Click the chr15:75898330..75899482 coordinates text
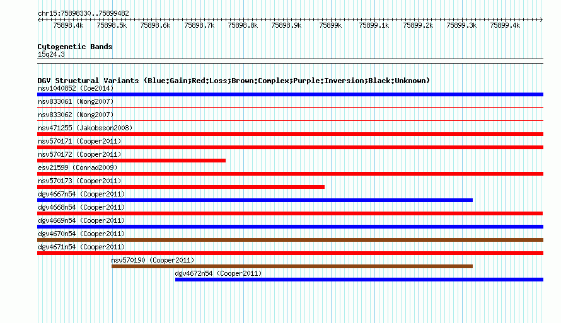Screen dimensions: 561x323 point(83,13)
